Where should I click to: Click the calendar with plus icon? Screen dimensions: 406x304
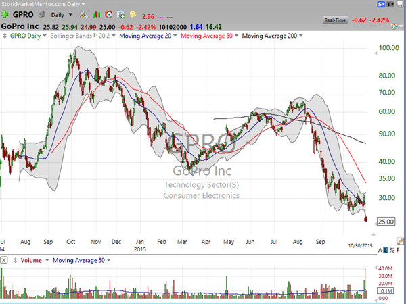point(121,15)
